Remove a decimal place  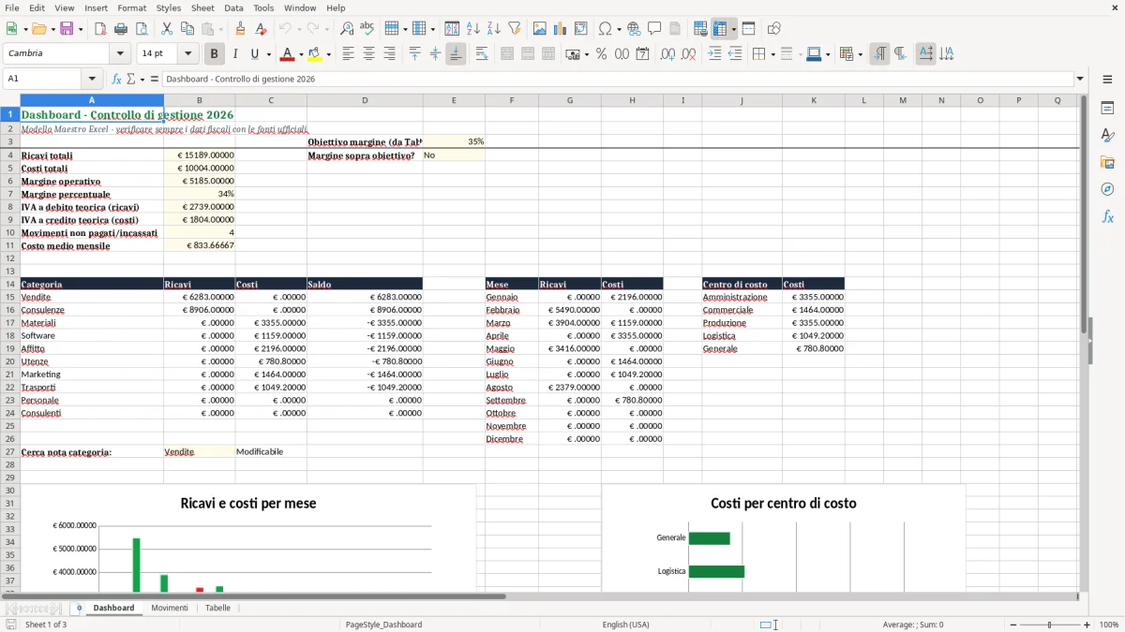[x=688, y=54]
